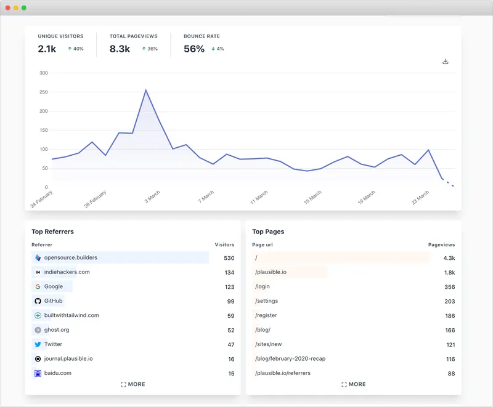
Task: Select the Twitter referrer row
Action: click(x=133, y=345)
